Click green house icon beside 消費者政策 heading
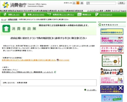The height and width of the screenshot is (102, 127). click(x=6, y=28)
